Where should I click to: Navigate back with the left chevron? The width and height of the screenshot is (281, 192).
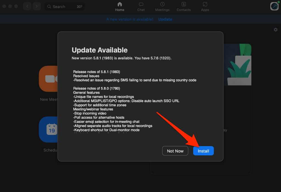pyautogui.click(x=27, y=7)
